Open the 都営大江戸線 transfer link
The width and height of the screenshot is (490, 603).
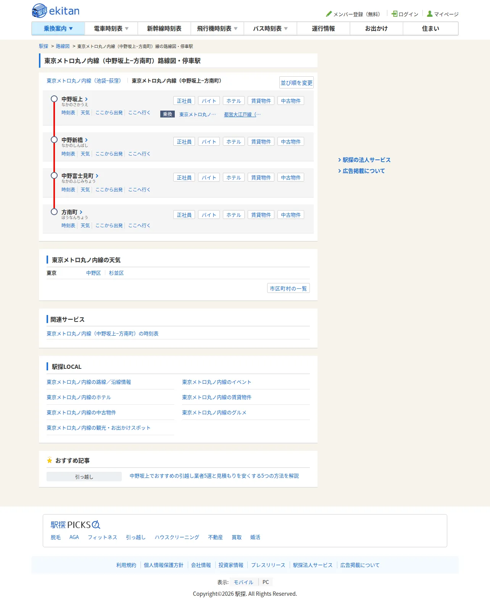242,114
